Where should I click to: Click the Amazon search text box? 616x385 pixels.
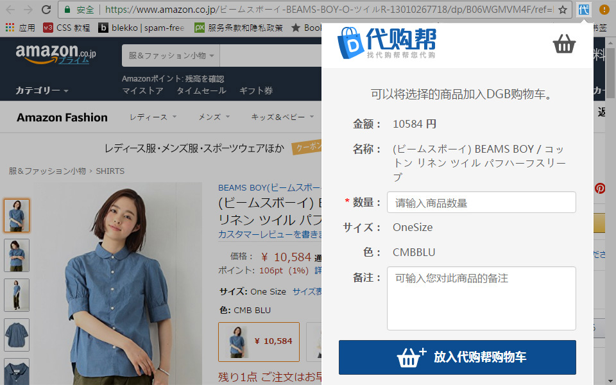(x=271, y=55)
